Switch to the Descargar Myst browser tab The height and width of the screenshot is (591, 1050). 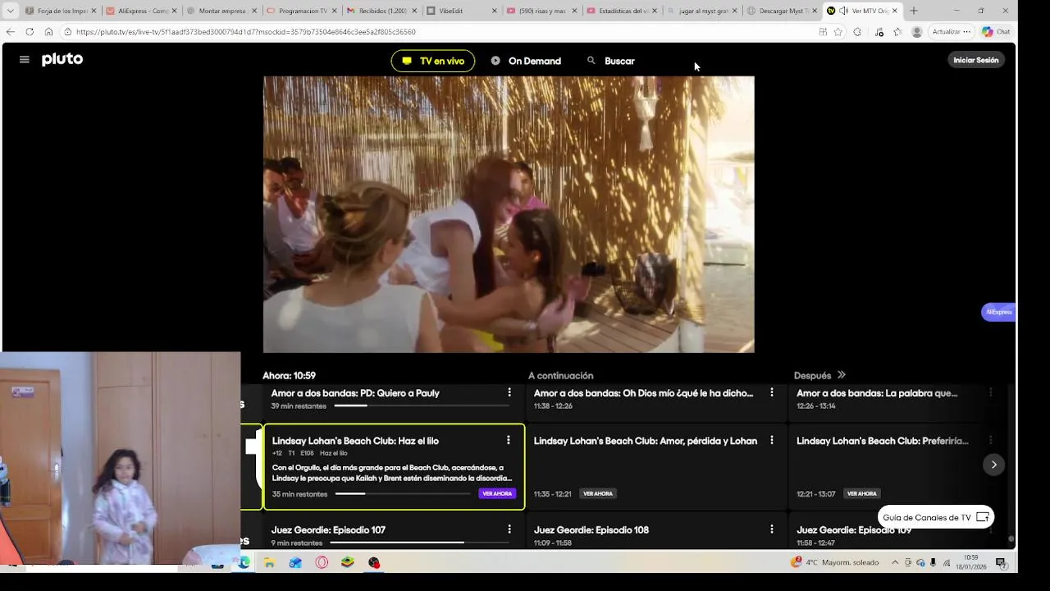pos(783,11)
